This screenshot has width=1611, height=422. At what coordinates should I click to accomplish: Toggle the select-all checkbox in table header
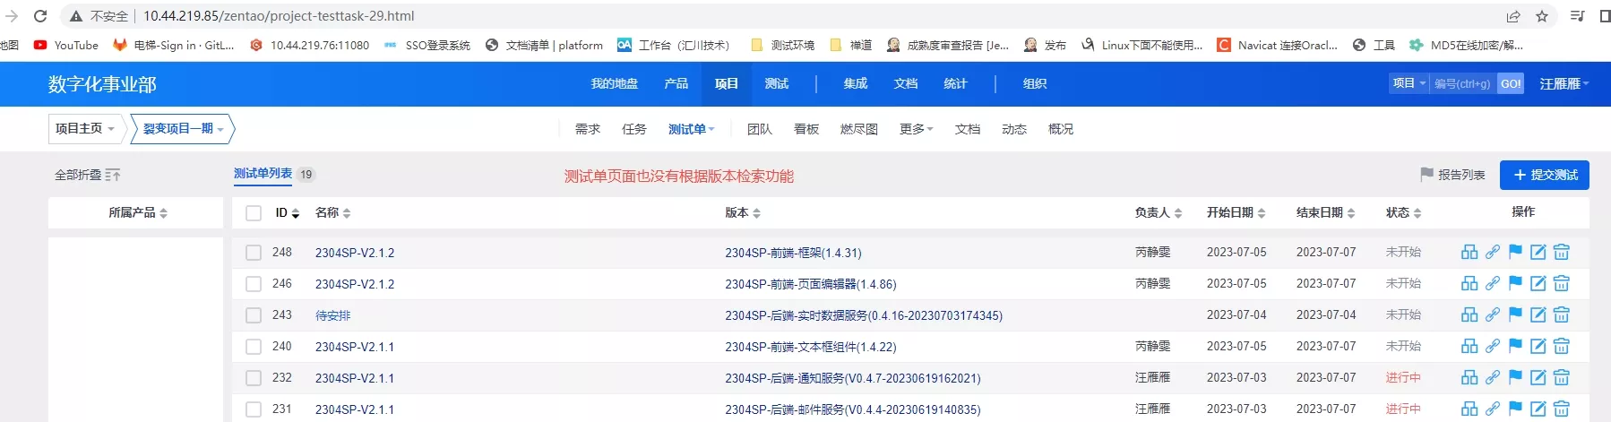coord(254,213)
